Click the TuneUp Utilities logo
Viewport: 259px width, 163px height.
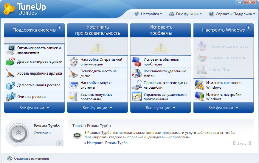point(24,9)
